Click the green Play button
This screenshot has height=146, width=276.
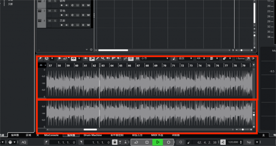[158, 142]
